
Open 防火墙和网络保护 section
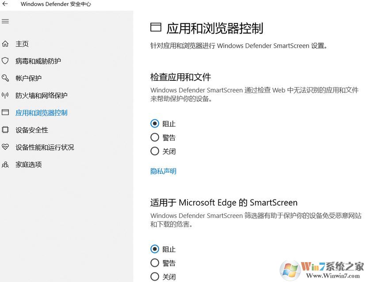42,95
